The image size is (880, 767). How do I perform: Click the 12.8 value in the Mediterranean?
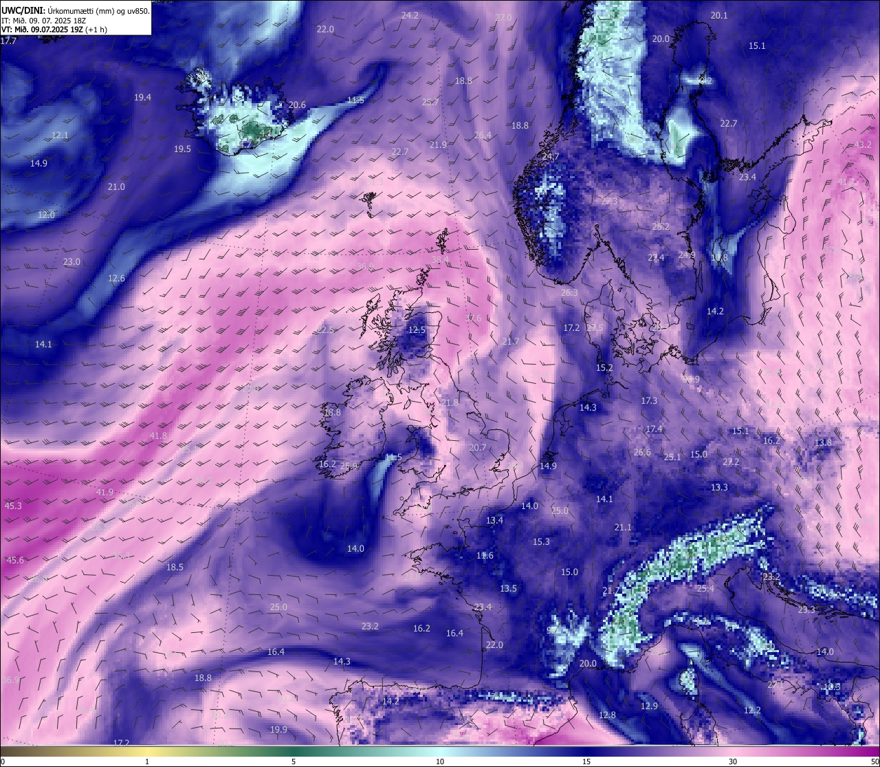point(607,715)
